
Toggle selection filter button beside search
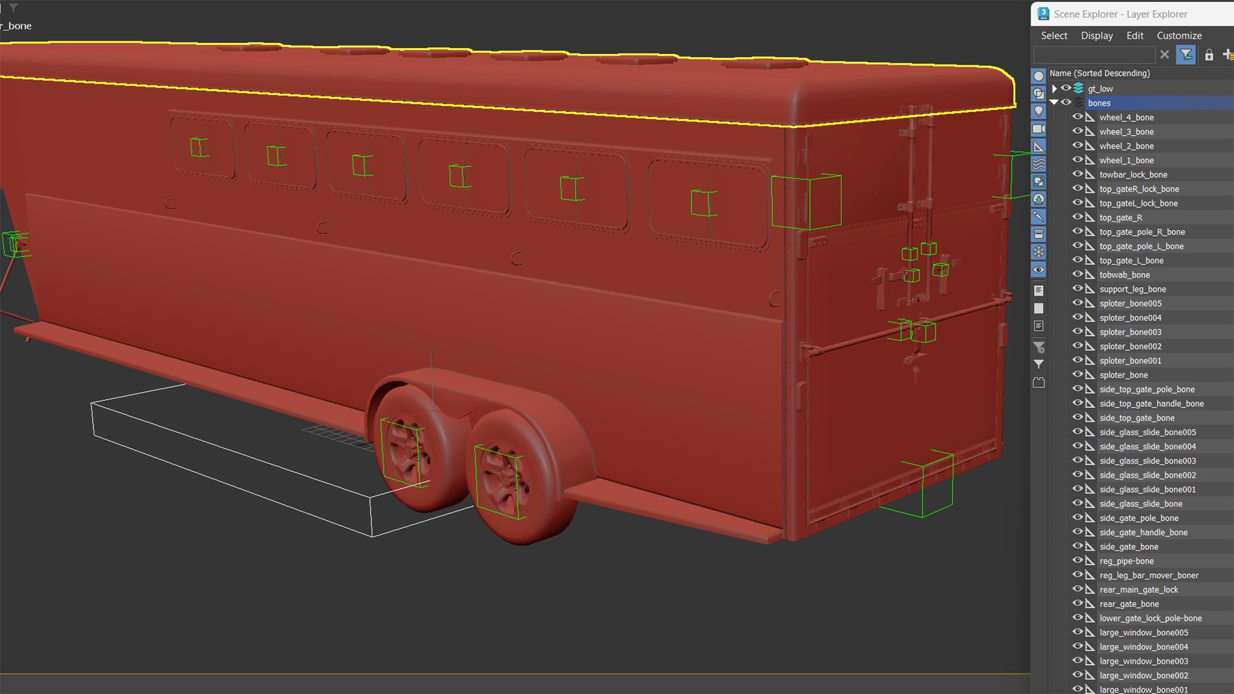coord(1186,55)
